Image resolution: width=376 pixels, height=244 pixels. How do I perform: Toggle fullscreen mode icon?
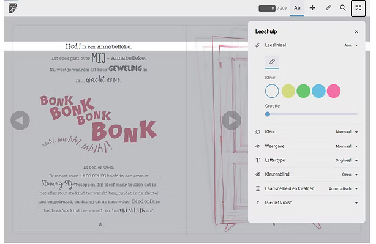point(358,8)
